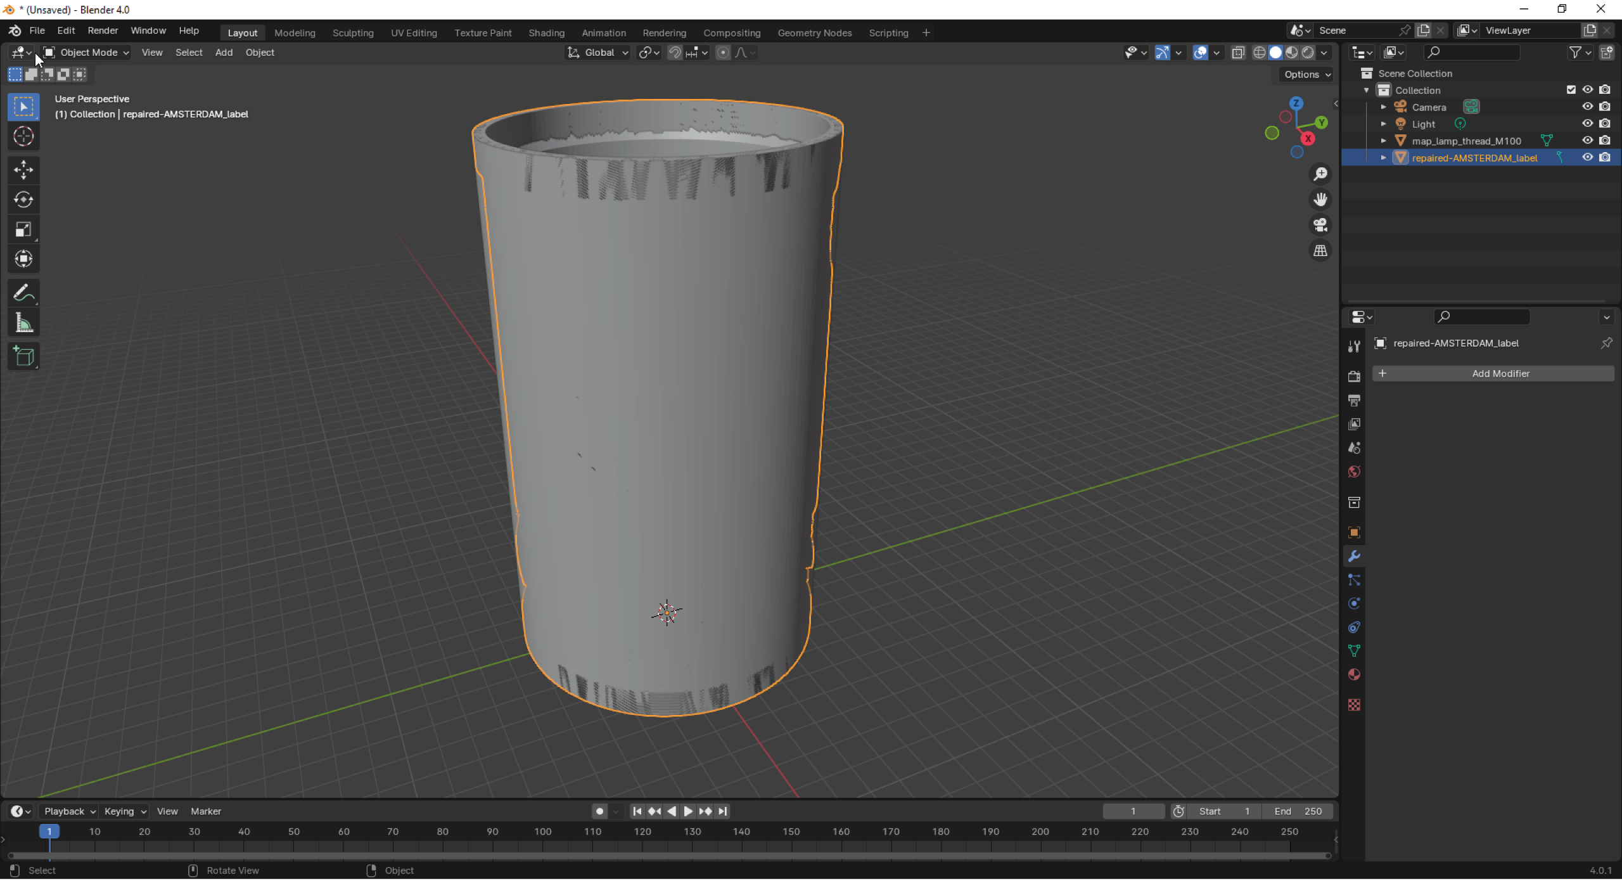Open the Render Properties tab
The width and height of the screenshot is (1622, 881).
click(1354, 375)
